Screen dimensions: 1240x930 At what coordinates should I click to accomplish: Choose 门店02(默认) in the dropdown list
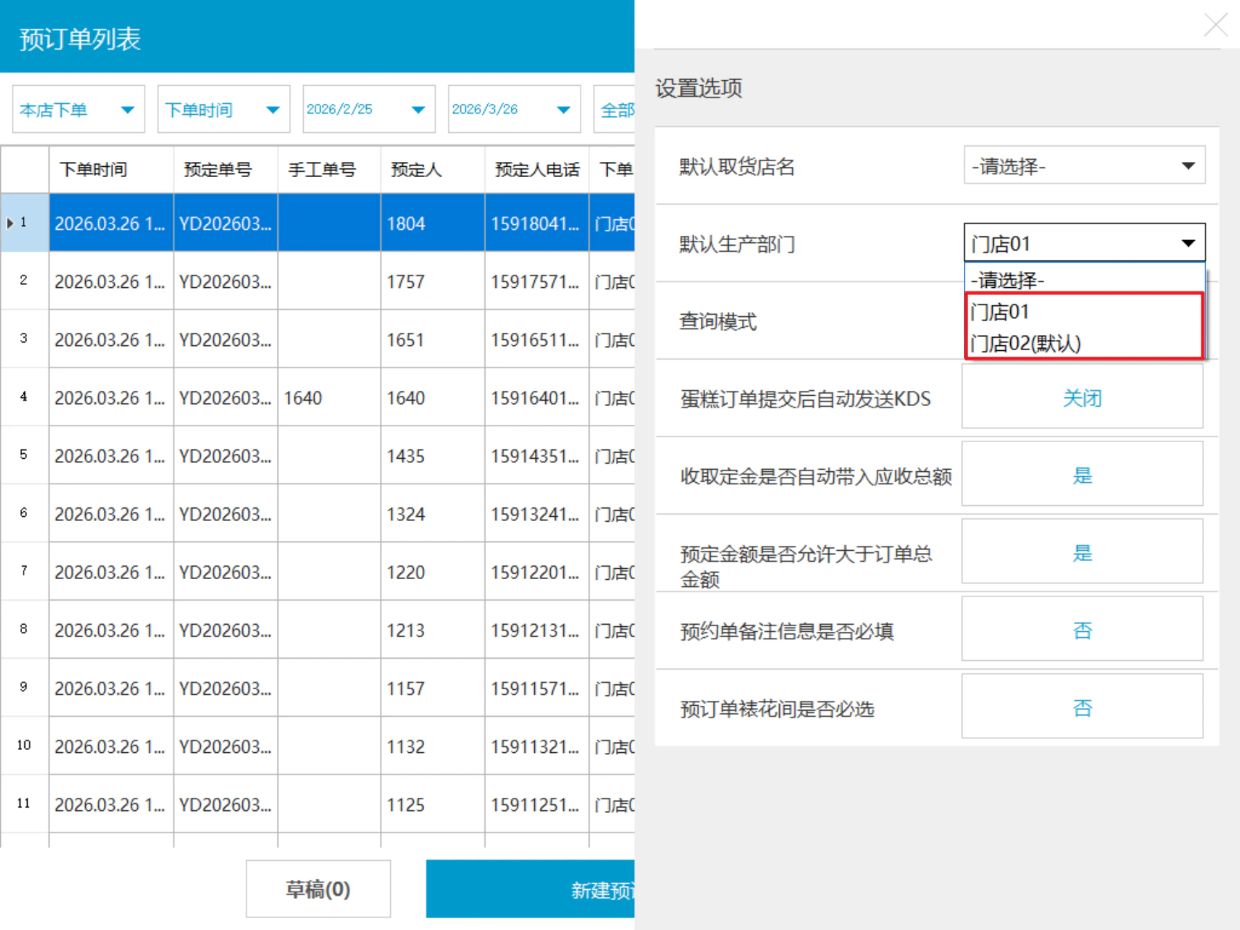(x=1084, y=343)
